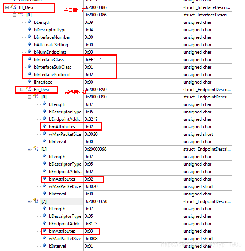This screenshot has width=245, height=251.
Task: Select bNumEndpoints member name
Action: pyautogui.click(x=50, y=52)
